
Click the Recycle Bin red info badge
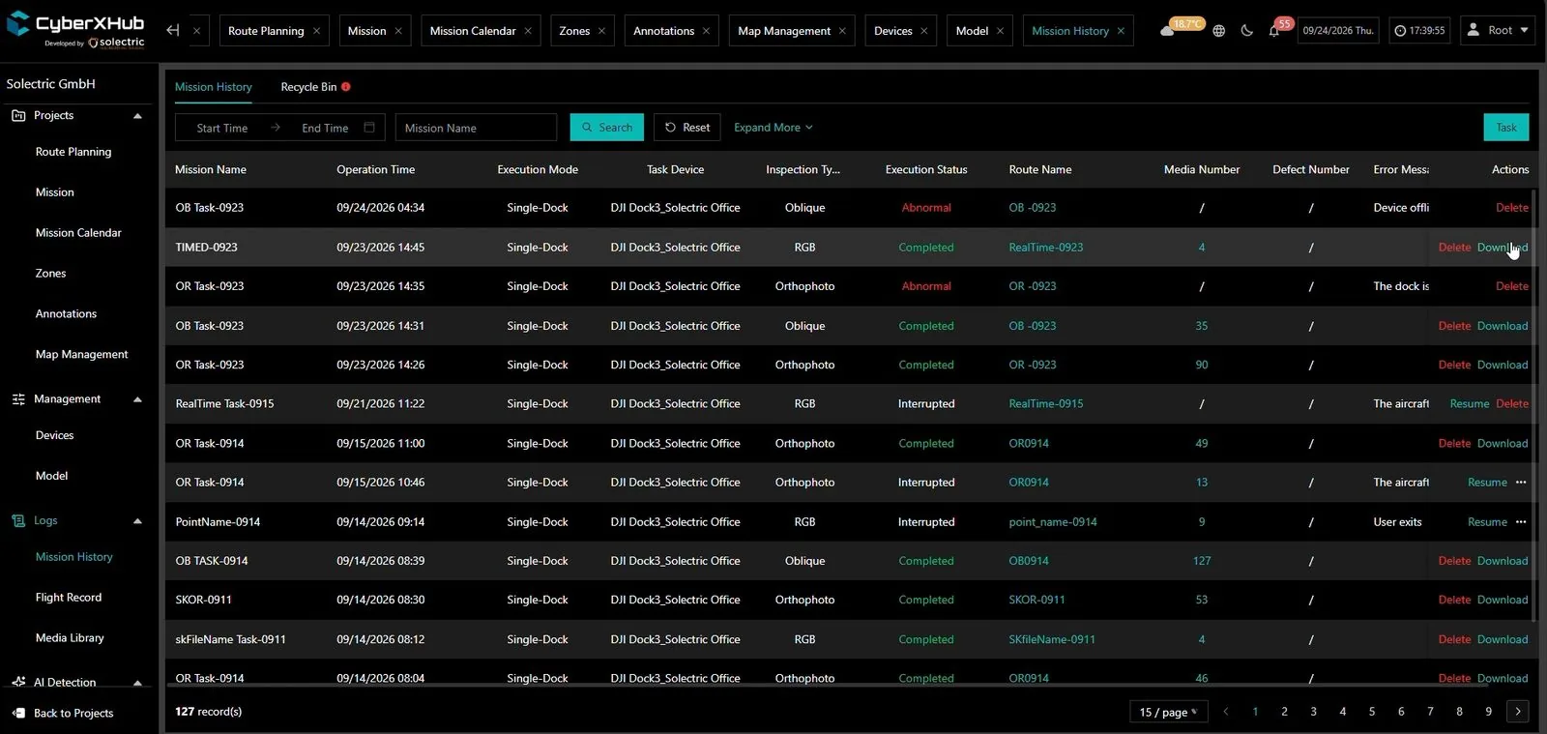coord(345,87)
